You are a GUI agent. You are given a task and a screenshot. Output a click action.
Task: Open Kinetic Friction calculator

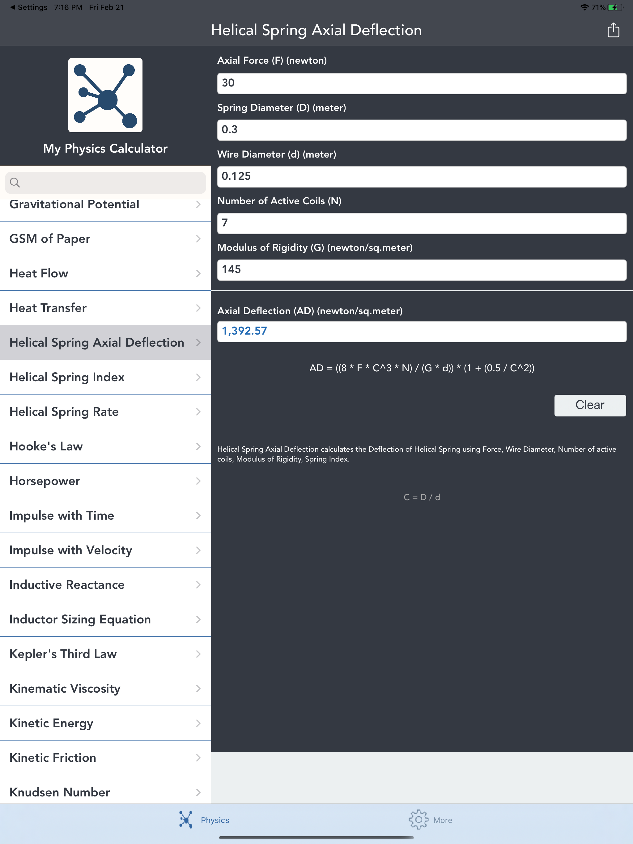tap(105, 758)
